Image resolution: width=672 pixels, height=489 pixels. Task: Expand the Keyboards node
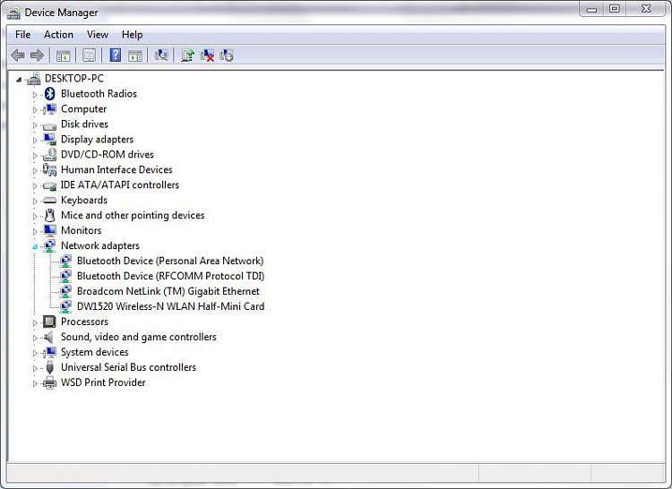coord(35,202)
